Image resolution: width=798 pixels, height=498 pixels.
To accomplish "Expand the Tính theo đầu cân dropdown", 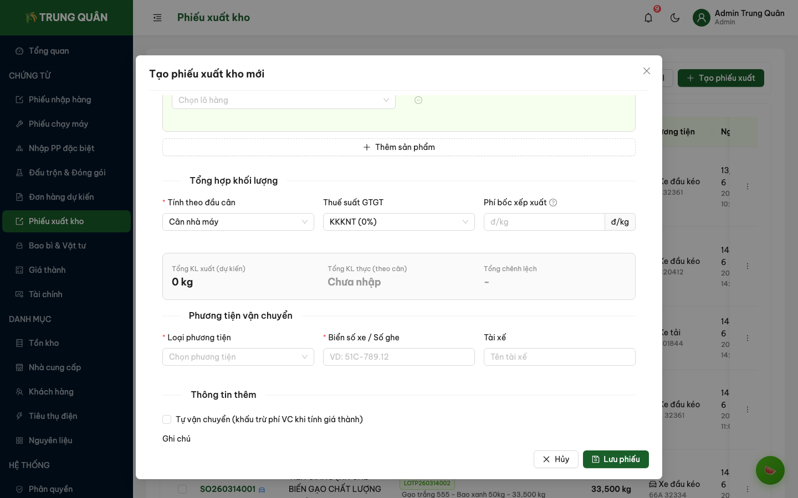I will pyautogui.click(x=238, y=222).
